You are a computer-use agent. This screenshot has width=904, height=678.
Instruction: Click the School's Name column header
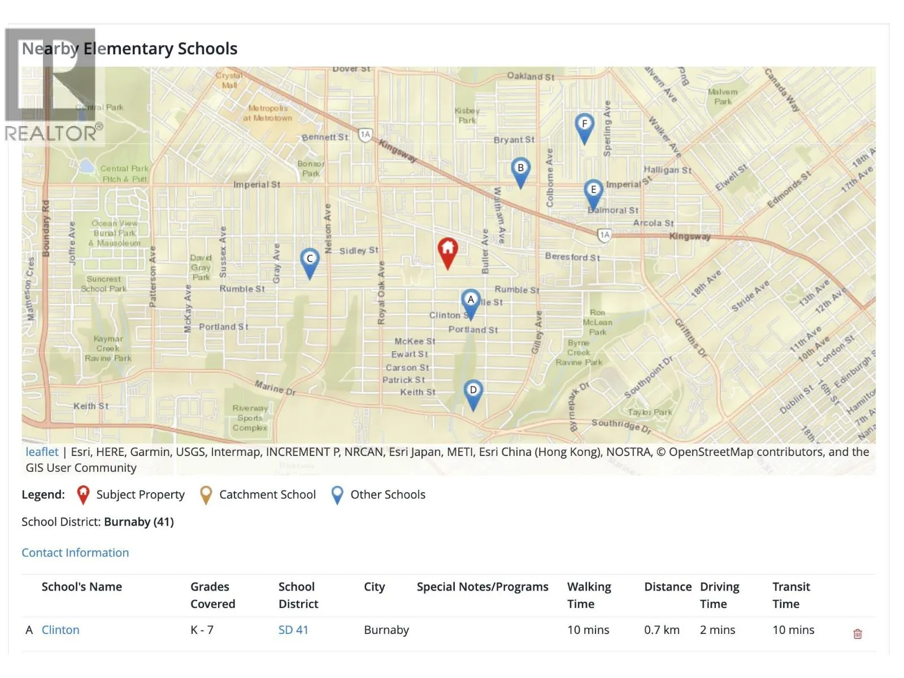[81, 587]
